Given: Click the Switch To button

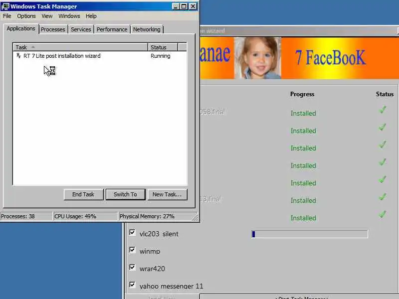Looking at the screenshot, I should click(126, 194).
